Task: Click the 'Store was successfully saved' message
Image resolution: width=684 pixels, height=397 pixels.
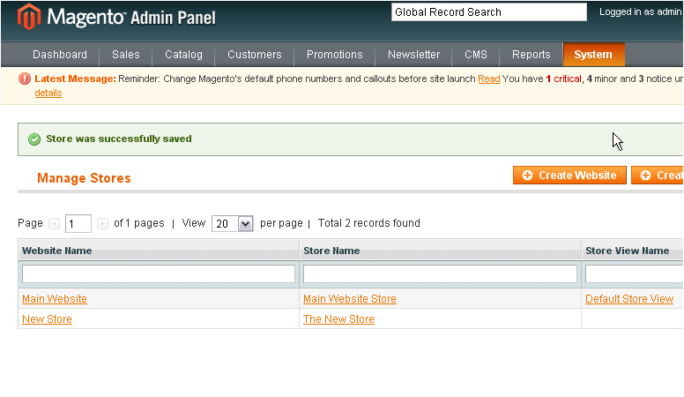Action: (119, 139)
